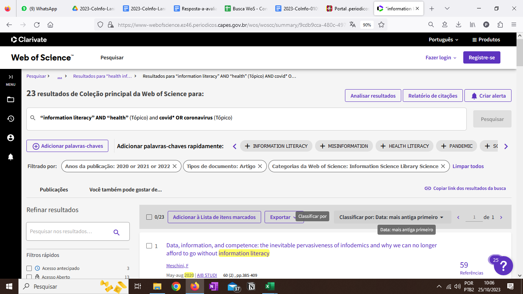Remove the 'Tipos de documento: Artigo' filter
The width and height of the screenshot is (523, 294).
tap(260, 166)
